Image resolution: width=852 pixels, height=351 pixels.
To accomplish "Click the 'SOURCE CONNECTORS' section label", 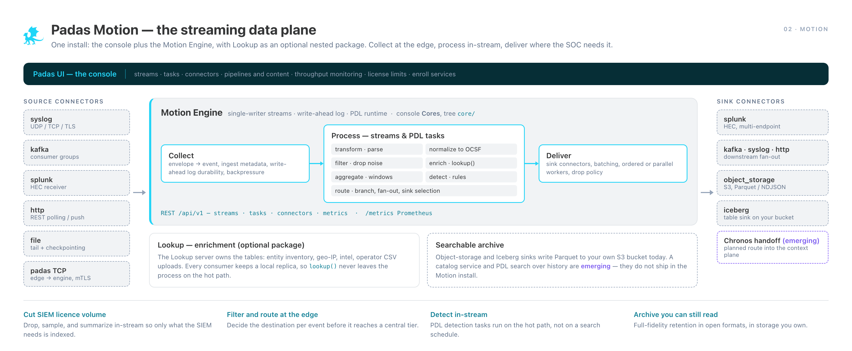I will 64,101.
